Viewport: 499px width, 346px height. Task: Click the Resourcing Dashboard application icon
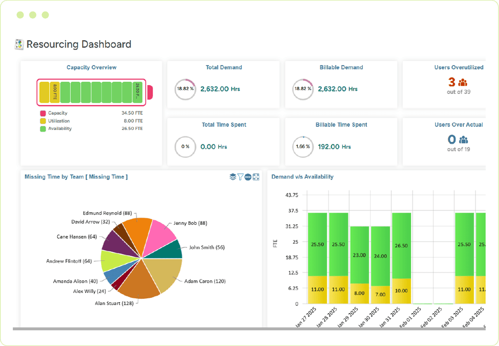pyautogui.click(x=18, y=44)
